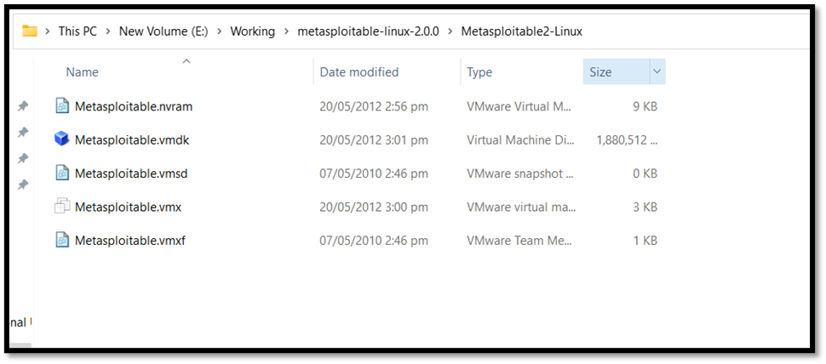
Task: Click the blue Metasploitable.vmdk disk icon
Action: [x=61, y=139]
